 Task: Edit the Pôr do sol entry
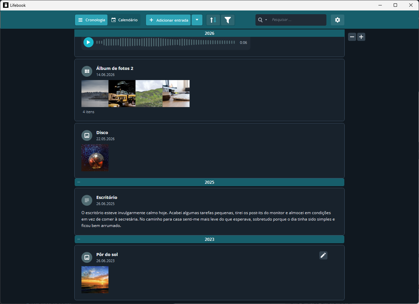point(323,255)
